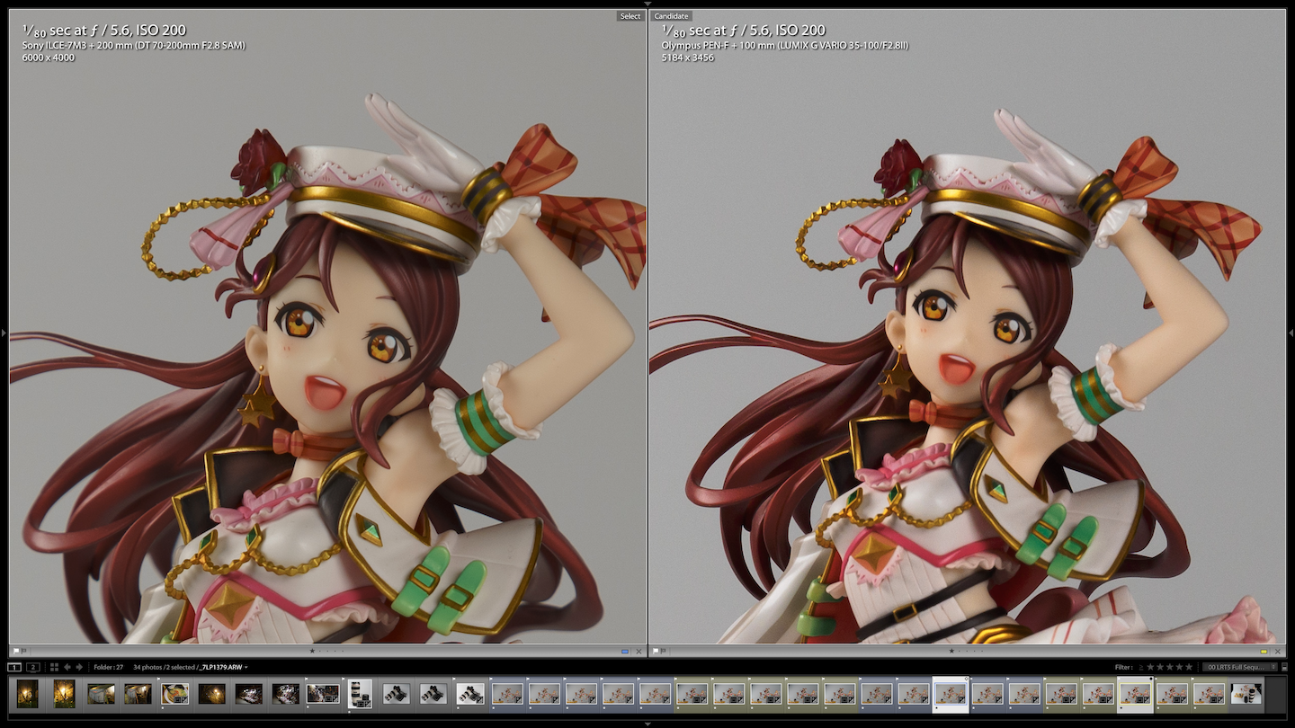The height and width of the screenshot is (728, 1295).
Task: Go forward with the right arrow
Action: click(79, 667)
